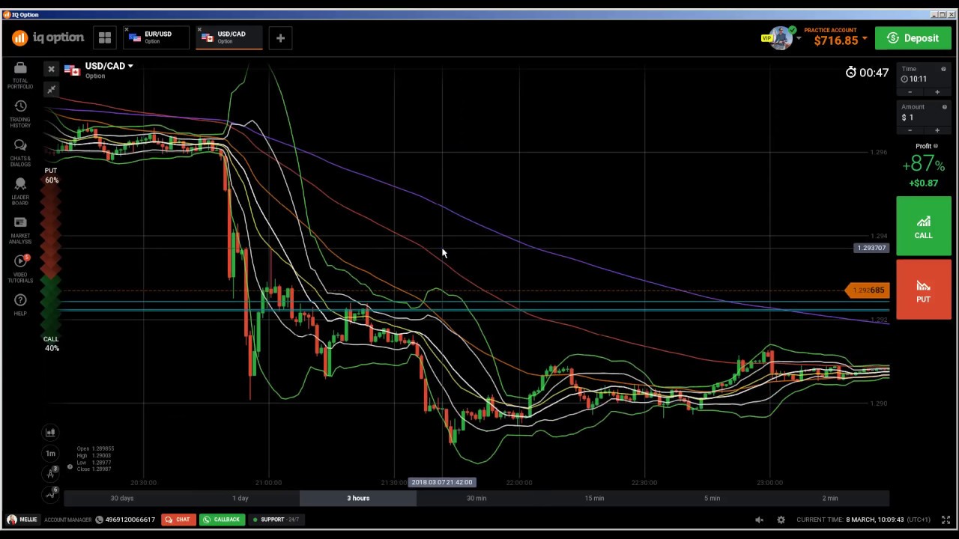
Task: Select the 2 min time range
Action: (x=830, y=498)
